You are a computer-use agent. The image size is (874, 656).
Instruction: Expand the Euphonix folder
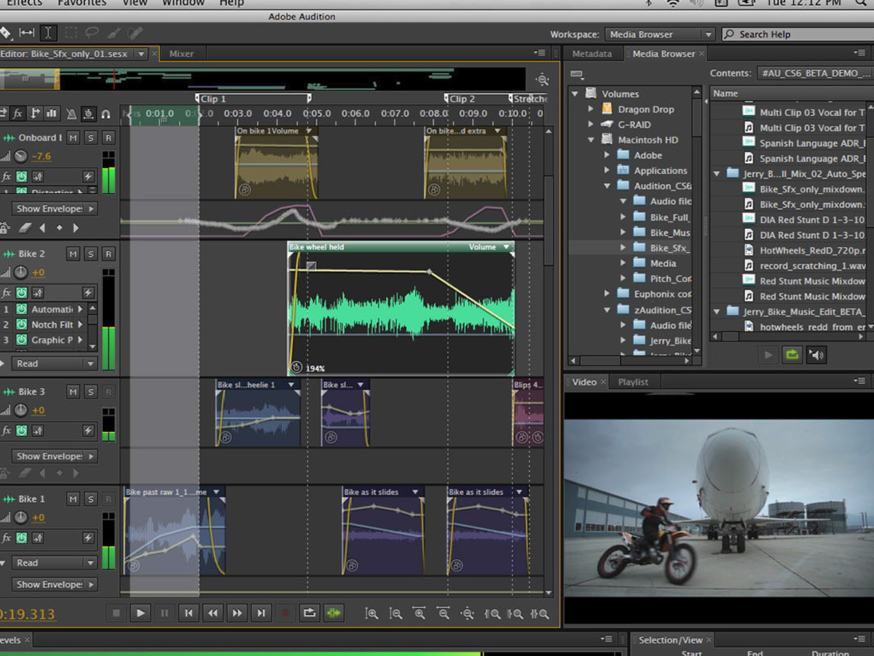click(607, 294)
